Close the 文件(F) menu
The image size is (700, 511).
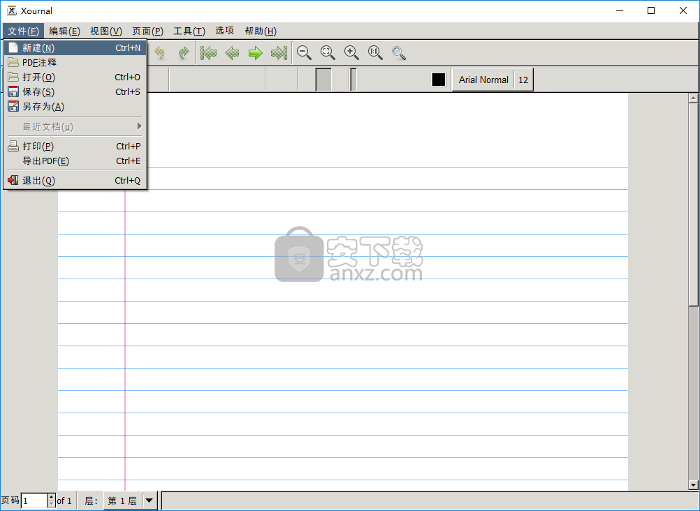(23, 31)
